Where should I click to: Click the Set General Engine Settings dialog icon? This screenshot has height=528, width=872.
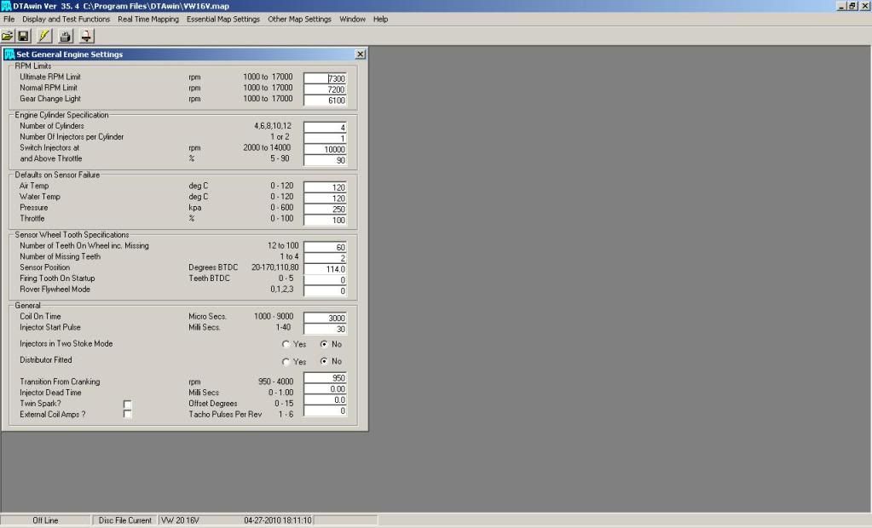(x=9, y=55)
